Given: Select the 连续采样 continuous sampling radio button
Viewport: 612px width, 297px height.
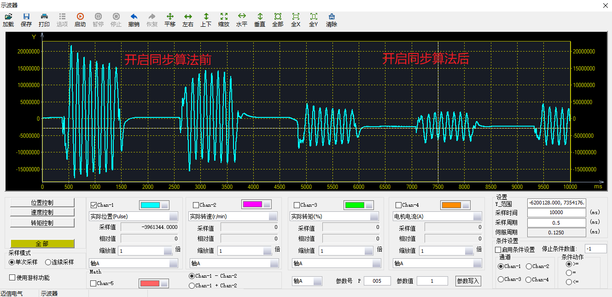Looking at the screenshot, I should (48, 262).
